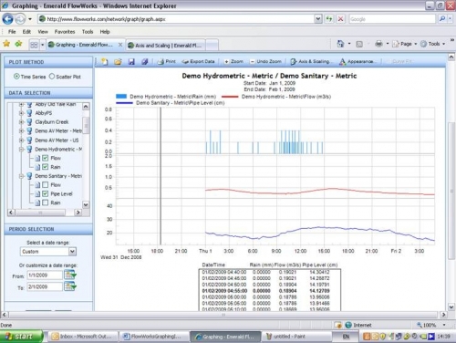Uncheck Pipe Level under Demo Sanitary

pos(46,193)
